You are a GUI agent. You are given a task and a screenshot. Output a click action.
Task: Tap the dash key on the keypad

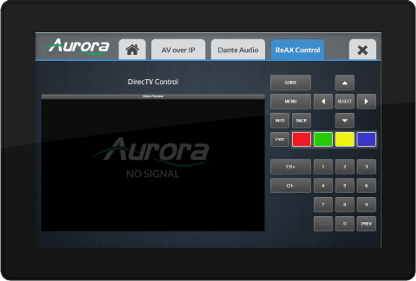click(323, 224)
